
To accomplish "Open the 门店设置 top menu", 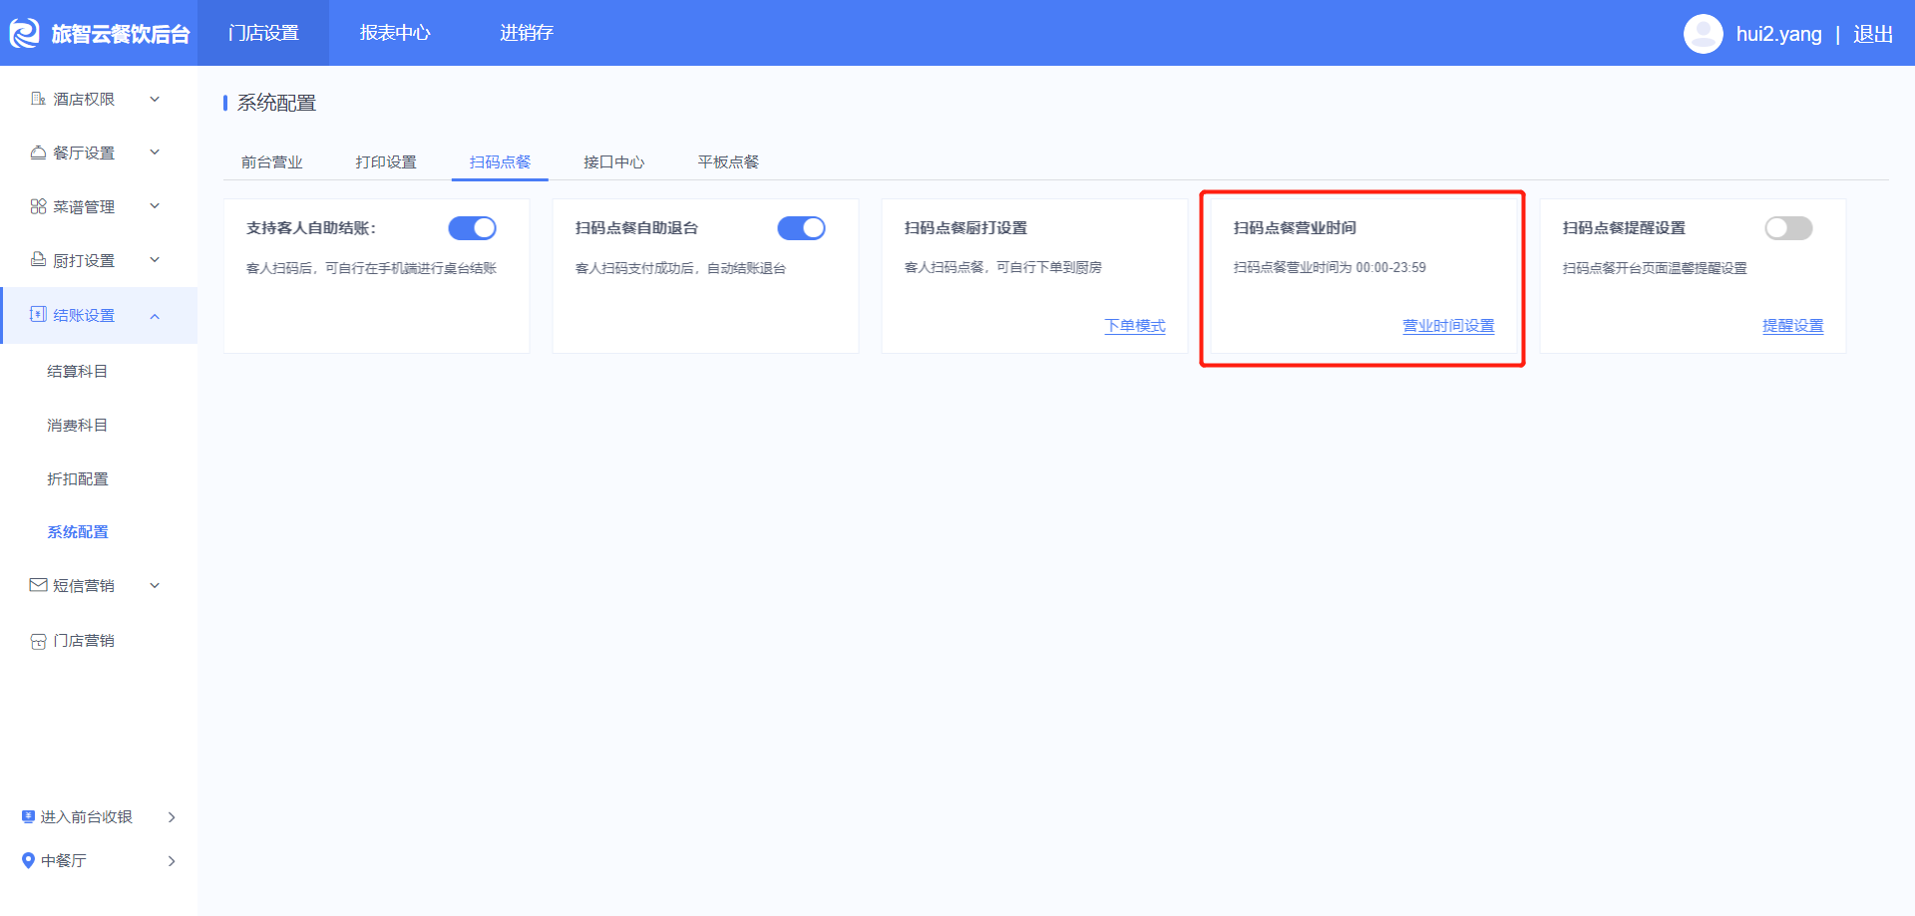I will [263, 33].
